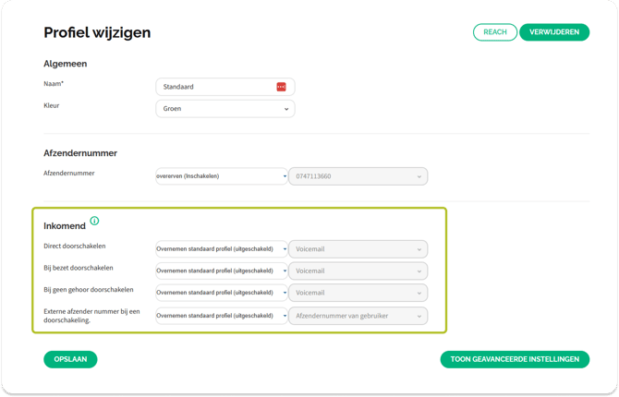Save the profile with OPSLAAN
This screenshot has height=397, width=619.
pyautogui.click(x=70, y=359)
